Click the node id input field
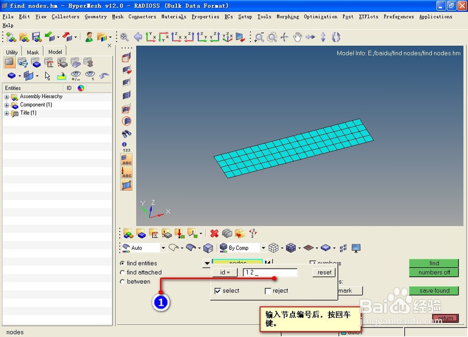Screen dimensions: 468x337 [x=270, y=272]
